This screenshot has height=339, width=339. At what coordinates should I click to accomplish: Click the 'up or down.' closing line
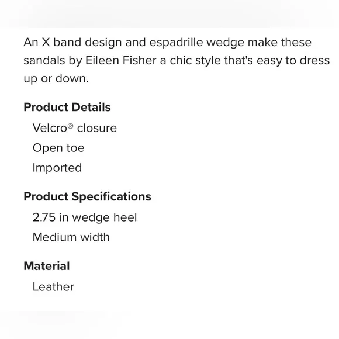56,78
